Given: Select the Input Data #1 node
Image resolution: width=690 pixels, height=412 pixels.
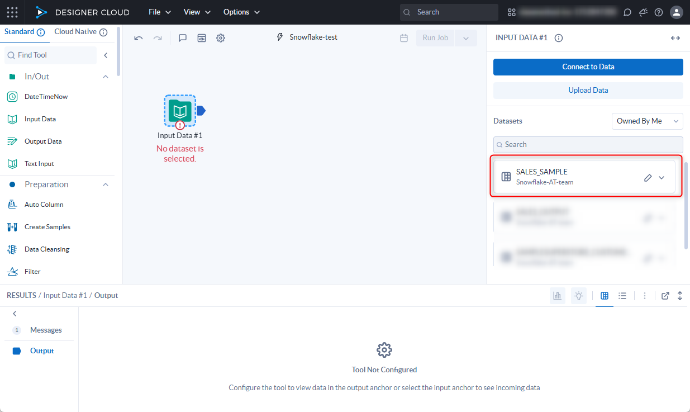Looking at the screenshot, I should pos(180,111).
